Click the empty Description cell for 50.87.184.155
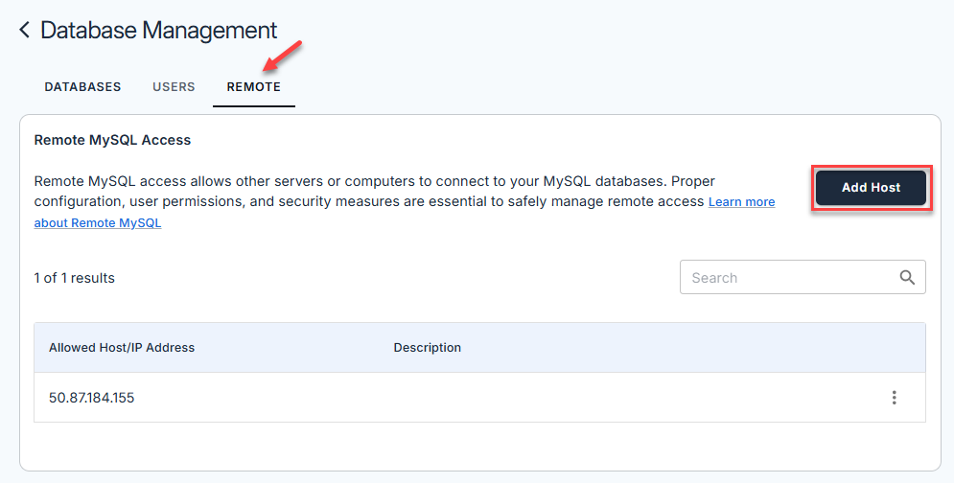 (575, 398)
